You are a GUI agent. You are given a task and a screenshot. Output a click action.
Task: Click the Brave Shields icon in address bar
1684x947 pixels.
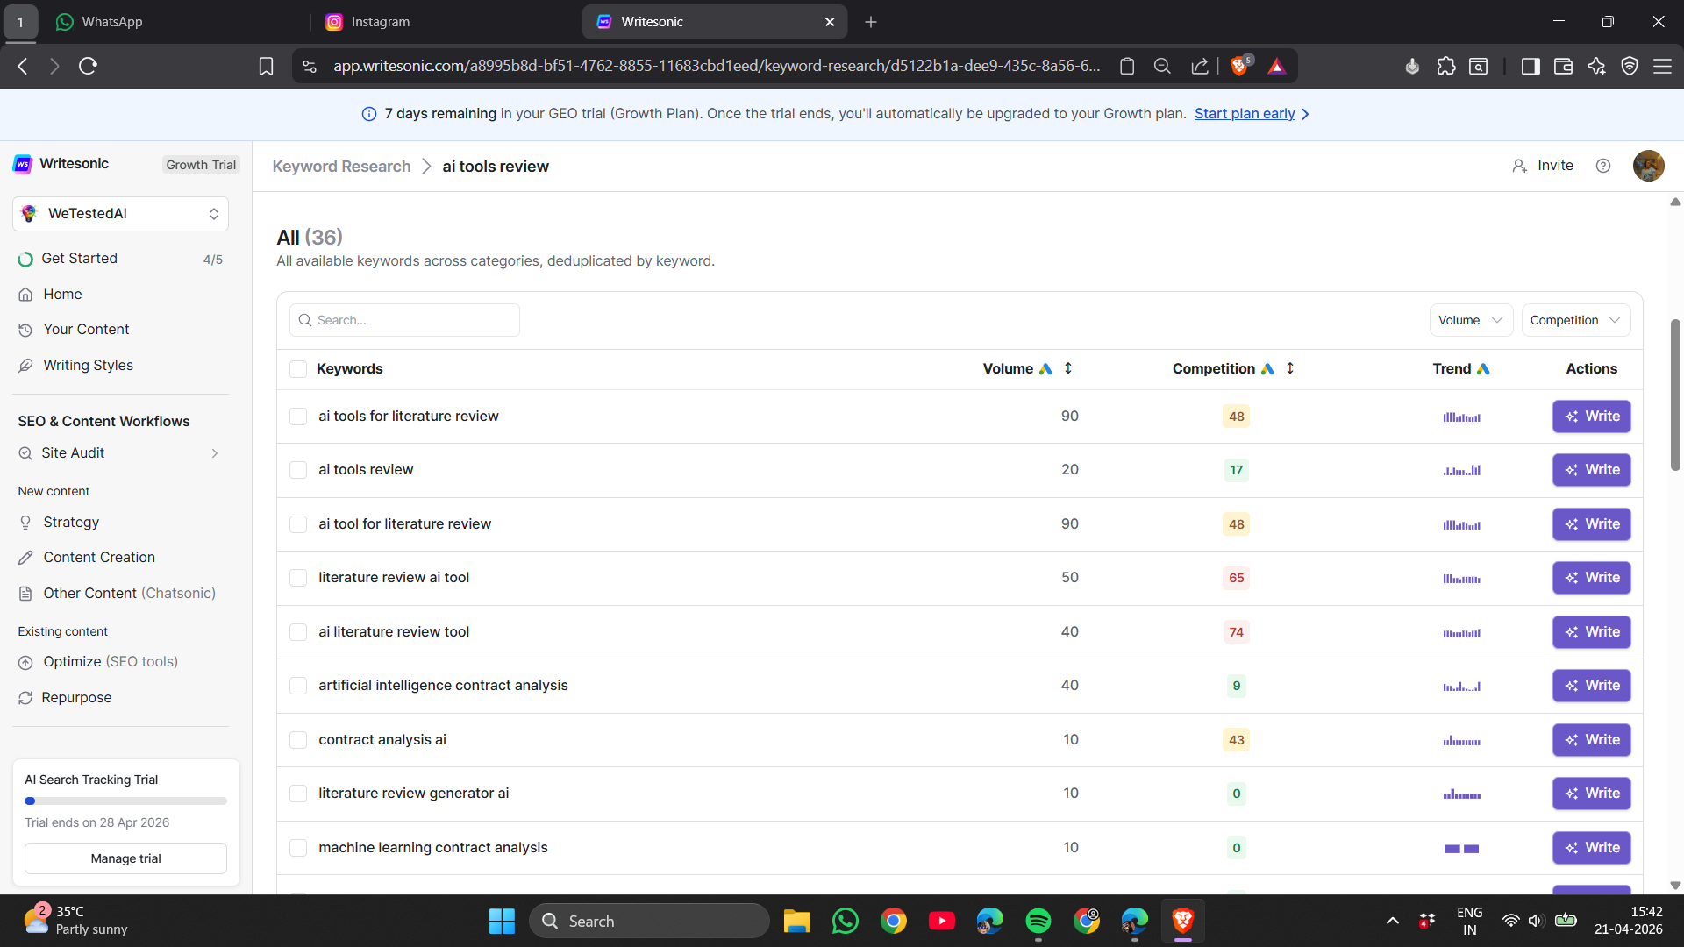tap(1238, 66)
